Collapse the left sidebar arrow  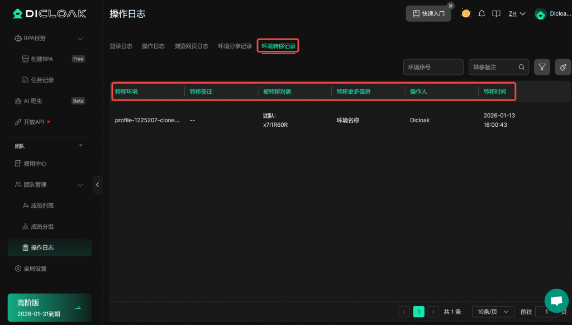tap(98, 184)
